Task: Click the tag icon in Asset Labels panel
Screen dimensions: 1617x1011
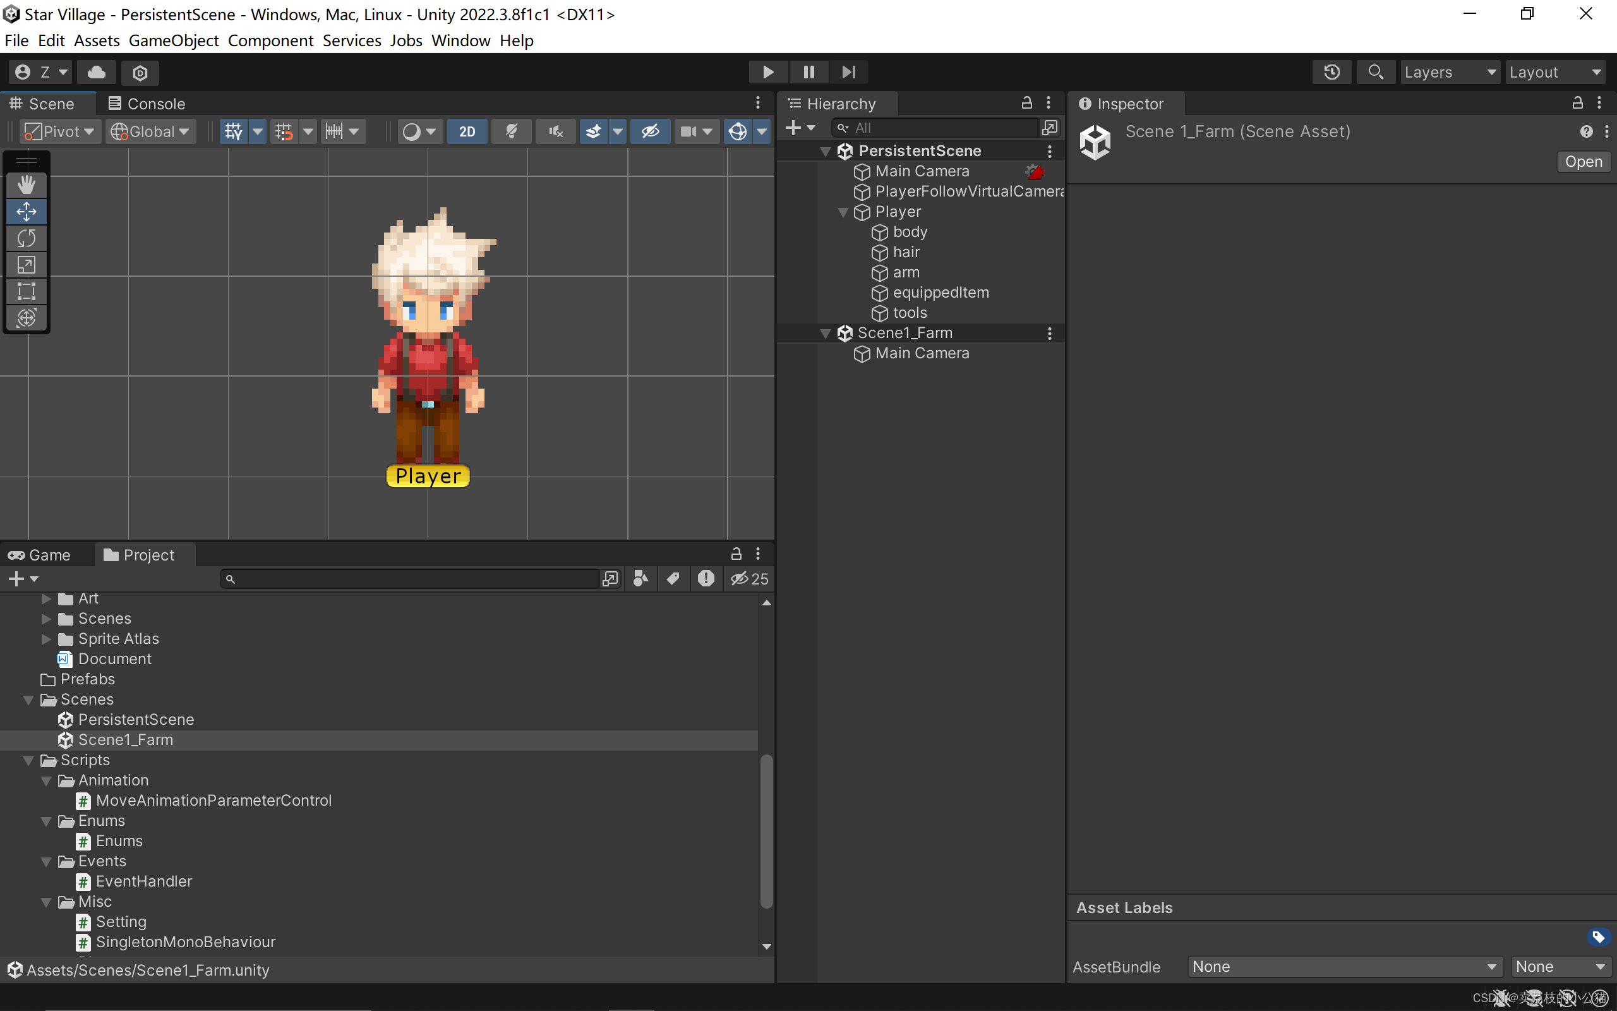Action: pos(1598,937)
